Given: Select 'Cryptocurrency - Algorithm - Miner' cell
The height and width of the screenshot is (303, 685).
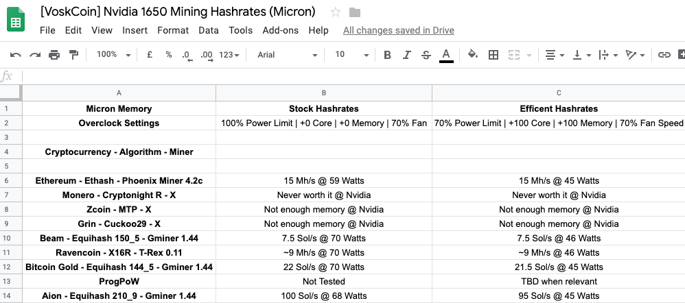Looking at the screenshot, I should (x=119, y=152).
